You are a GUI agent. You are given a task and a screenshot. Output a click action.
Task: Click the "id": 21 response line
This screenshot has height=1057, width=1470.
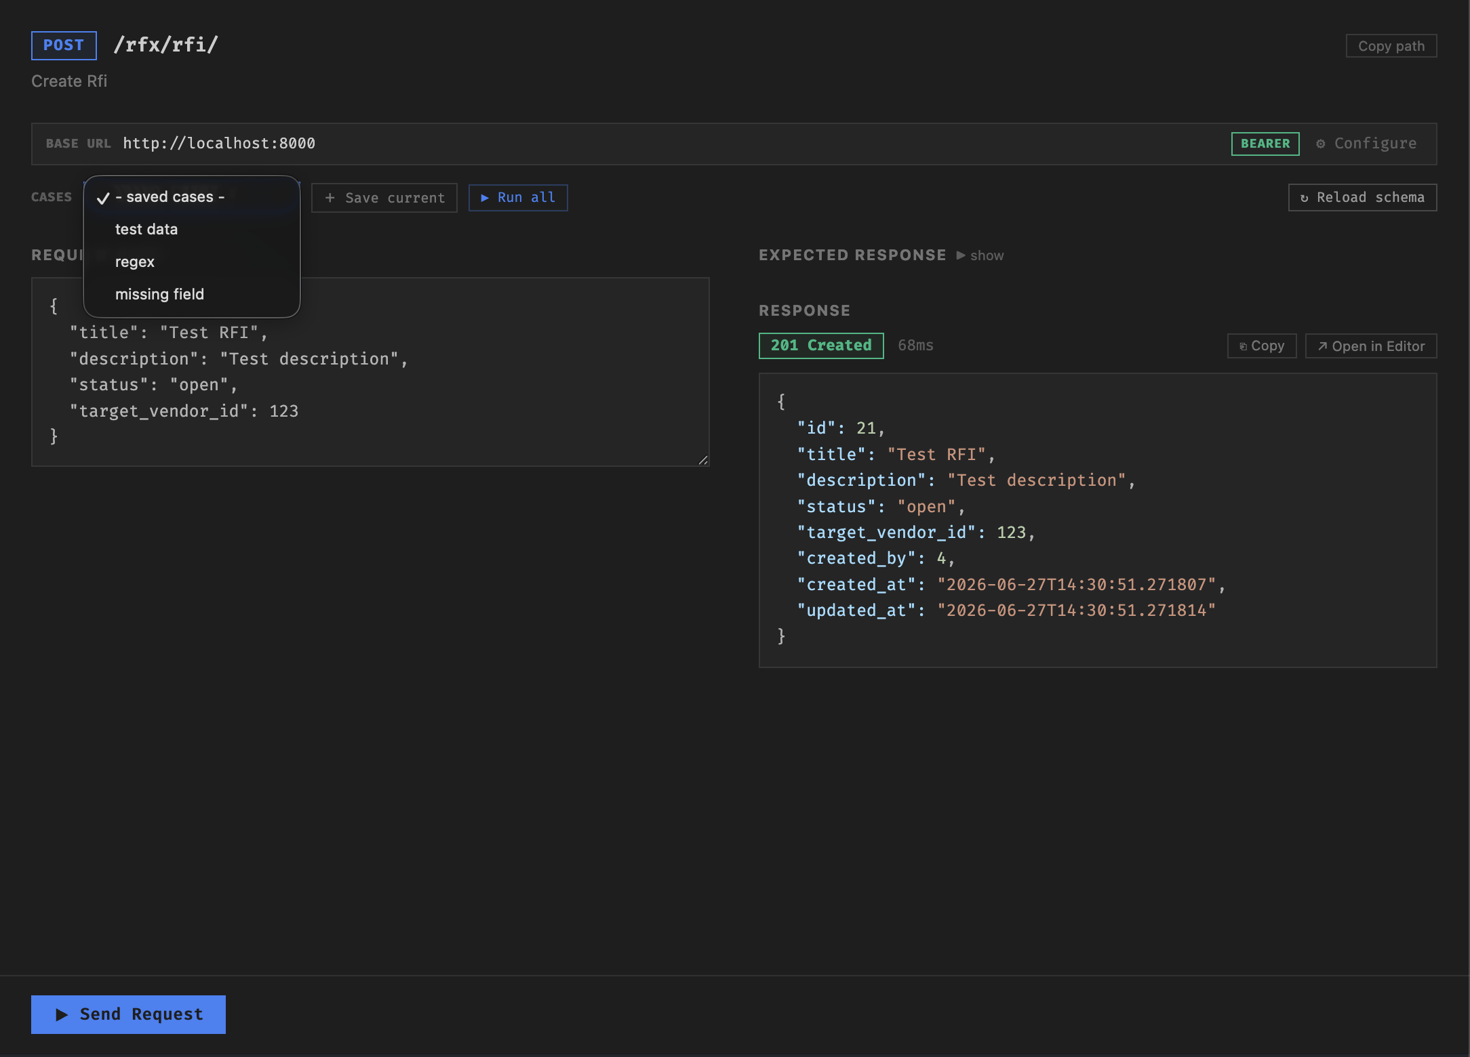pyautogui.click(x=841, y=428)
